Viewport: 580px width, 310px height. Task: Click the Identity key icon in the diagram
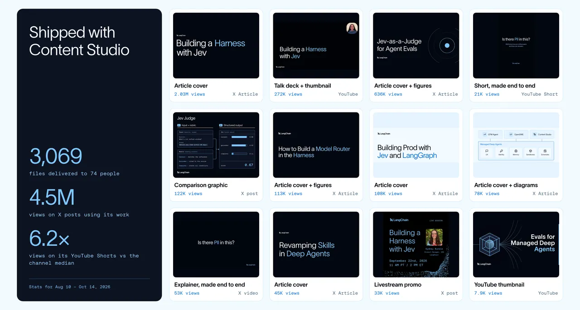501,151
